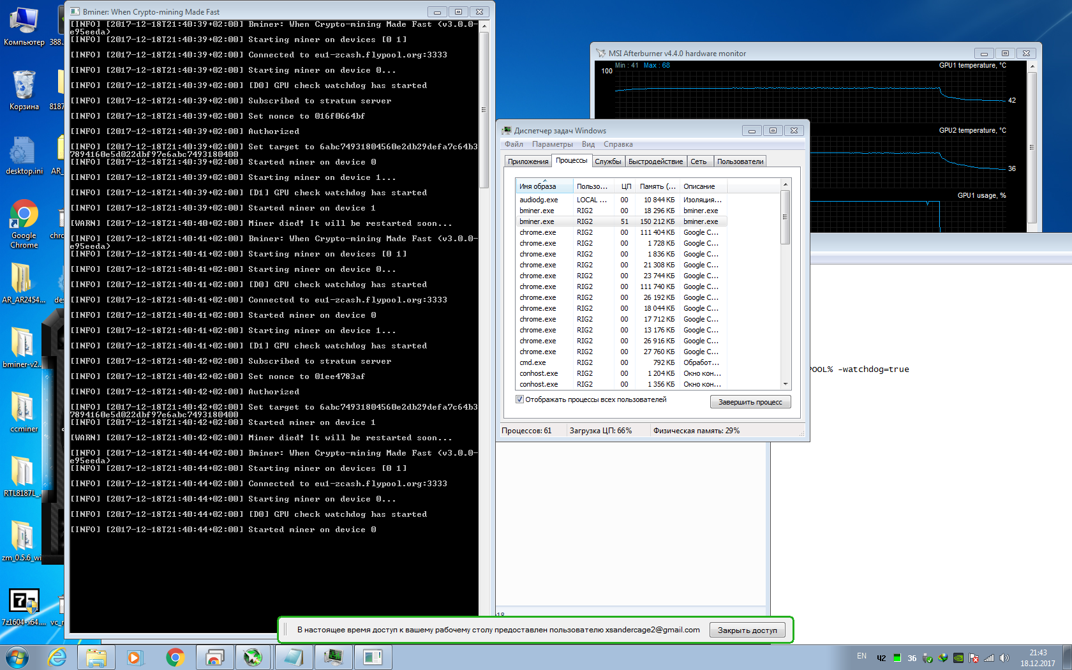Image resolution: width=1072 pixels, height=670 pixels.
Task: Click the GPU temperature 42 tray icon
Action: tap(881, 658)
